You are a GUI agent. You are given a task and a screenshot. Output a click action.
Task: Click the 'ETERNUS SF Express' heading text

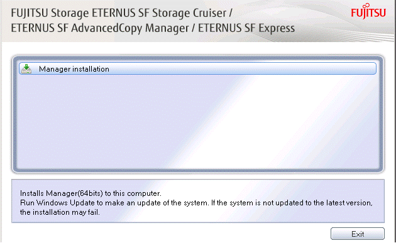pos(246,28)
